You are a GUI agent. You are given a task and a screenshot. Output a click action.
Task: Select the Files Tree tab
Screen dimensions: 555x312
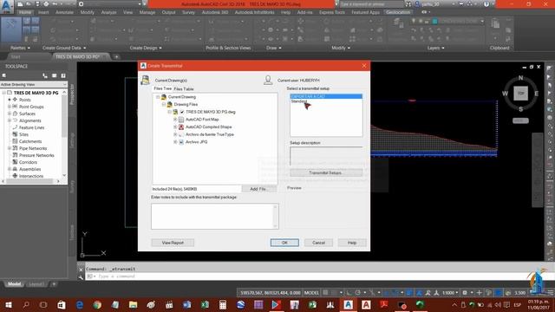point(162,88)
